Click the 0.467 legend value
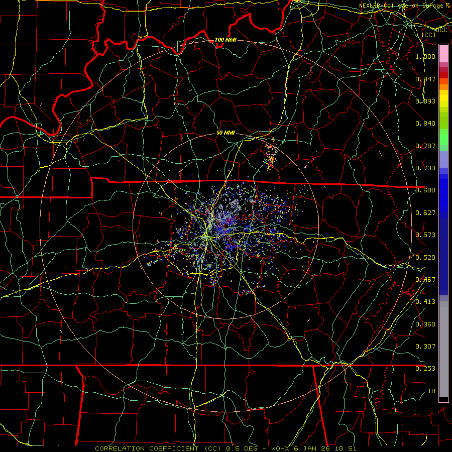The width and height of the screenshot is (452, 452). [x=425, y=280]
